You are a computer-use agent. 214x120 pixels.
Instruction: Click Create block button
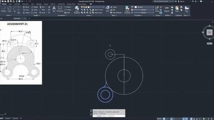coord(113,7)
